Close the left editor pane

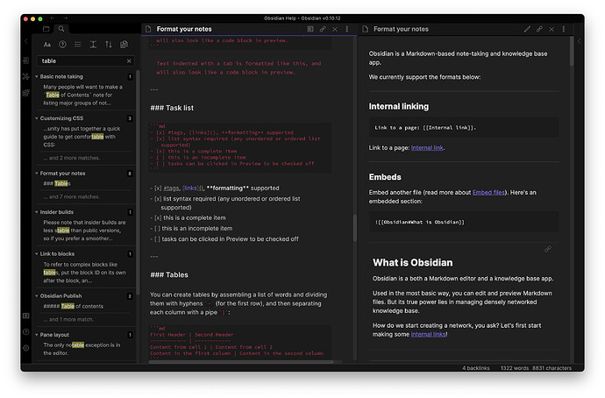335,29
